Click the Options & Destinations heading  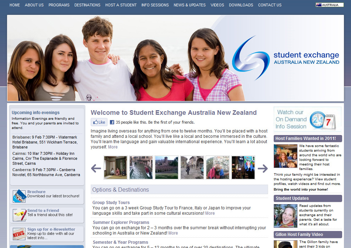point(179,190)
